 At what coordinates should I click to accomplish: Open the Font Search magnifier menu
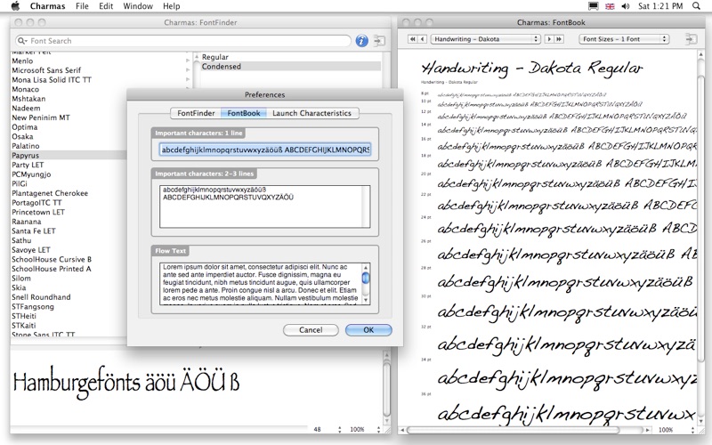tap(22, 41)
